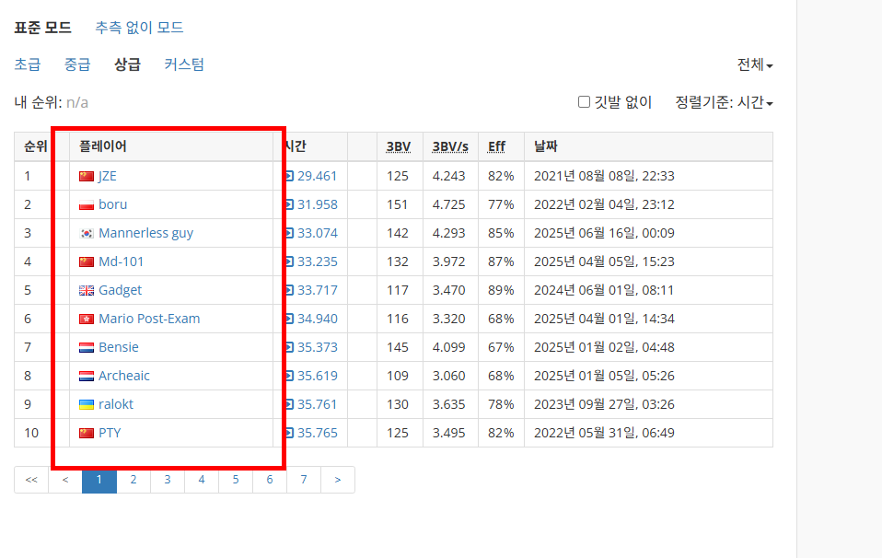This screenshot has width=882, height=558.
Task: Go to next page with > button
Action: 338,480
